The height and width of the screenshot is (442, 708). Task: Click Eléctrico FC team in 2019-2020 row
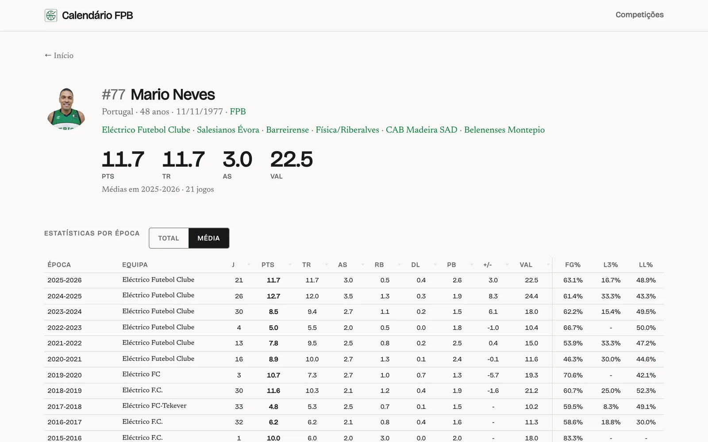[141, 374]
